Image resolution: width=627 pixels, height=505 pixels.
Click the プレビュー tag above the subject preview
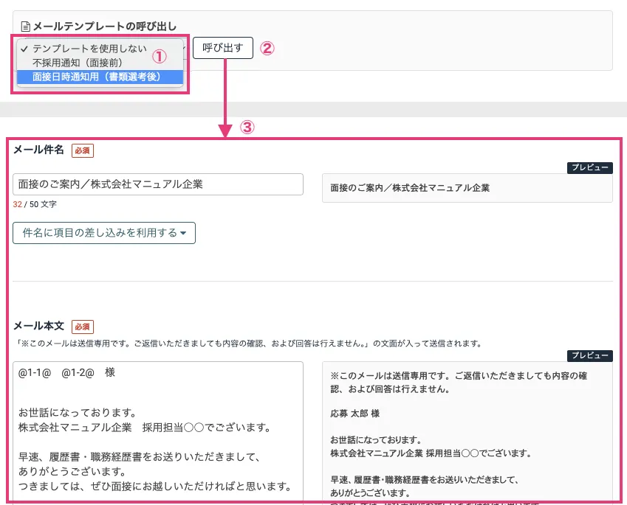pos(589,168)
